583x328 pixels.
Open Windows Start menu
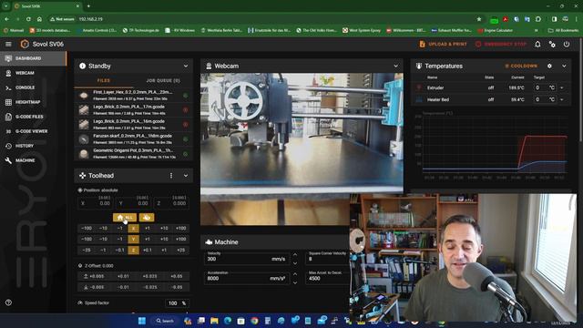142,321
